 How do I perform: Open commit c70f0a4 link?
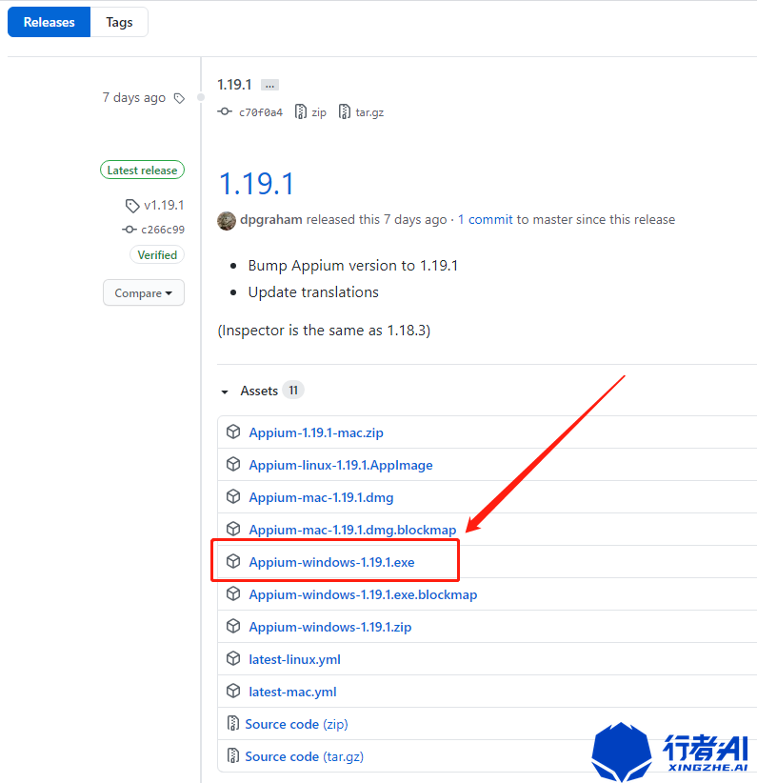[x=261, y=112]
